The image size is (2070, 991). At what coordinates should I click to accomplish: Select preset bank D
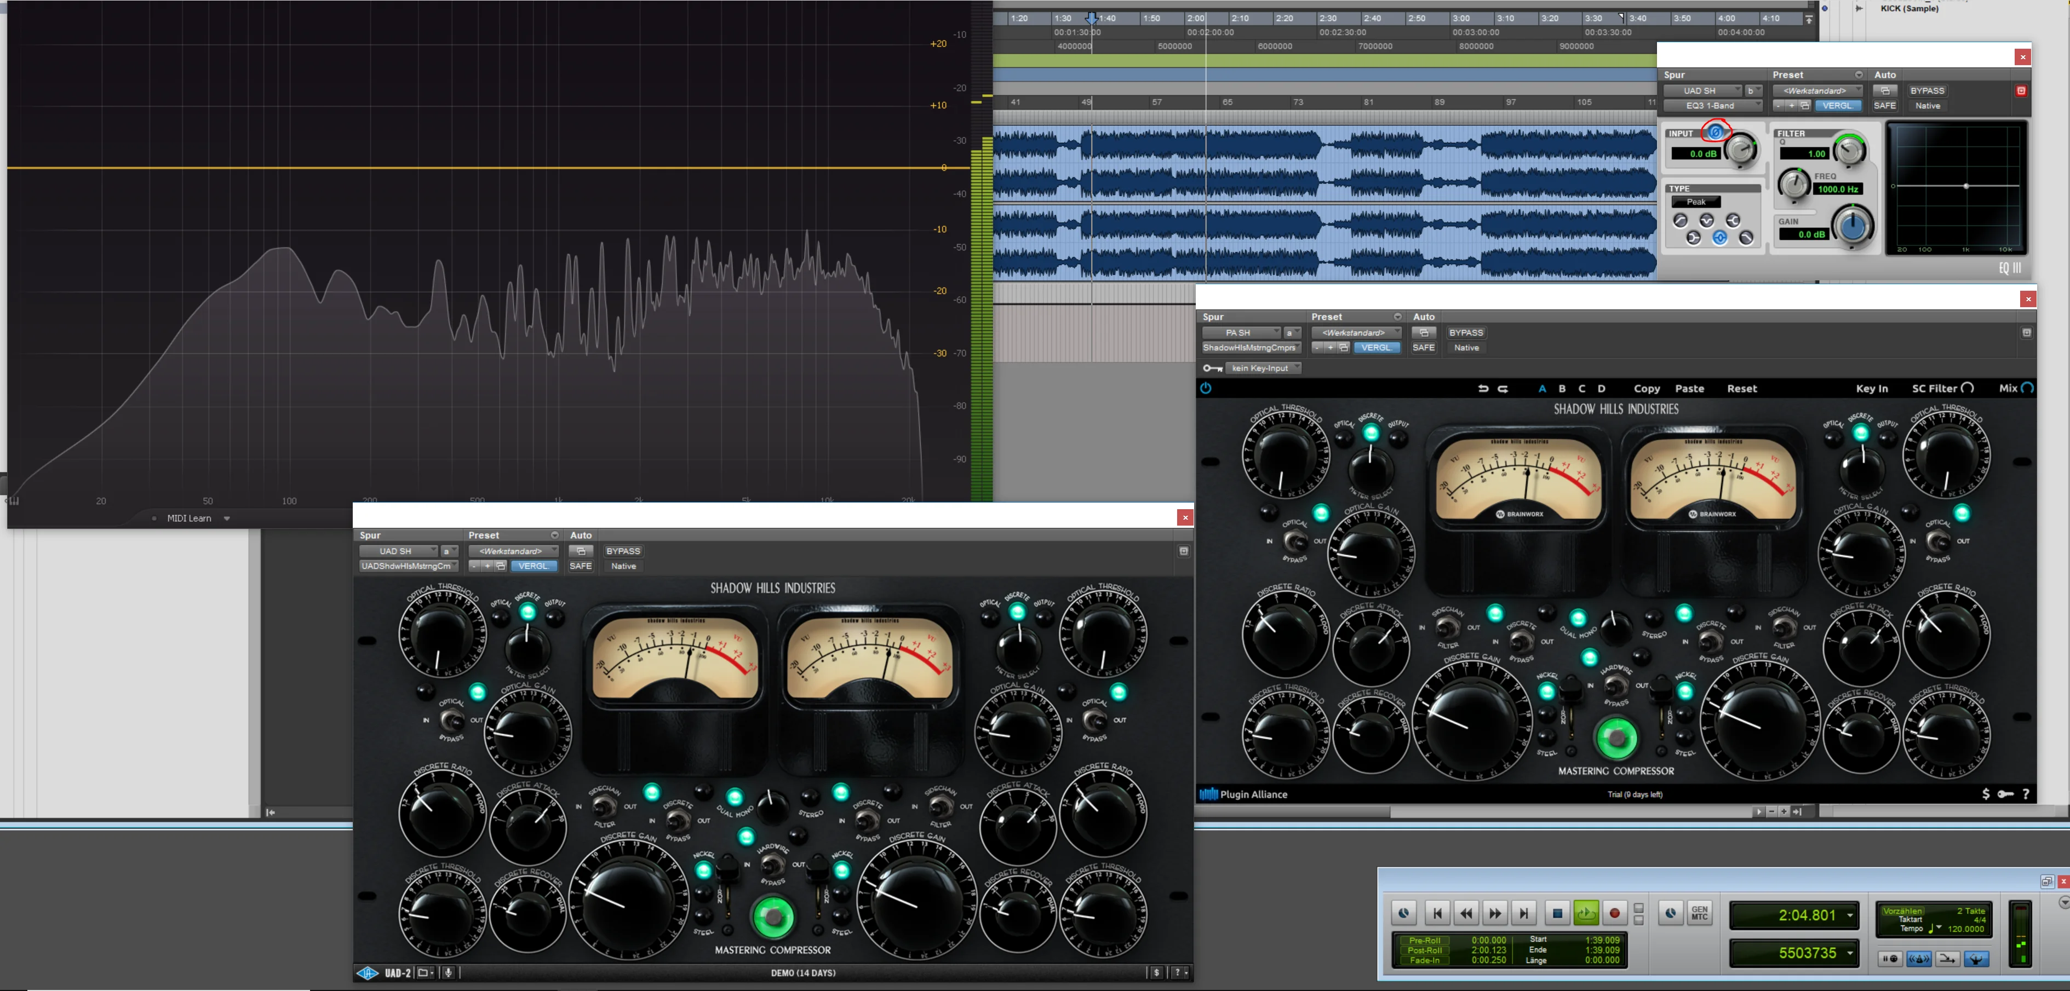[1602, 389]
